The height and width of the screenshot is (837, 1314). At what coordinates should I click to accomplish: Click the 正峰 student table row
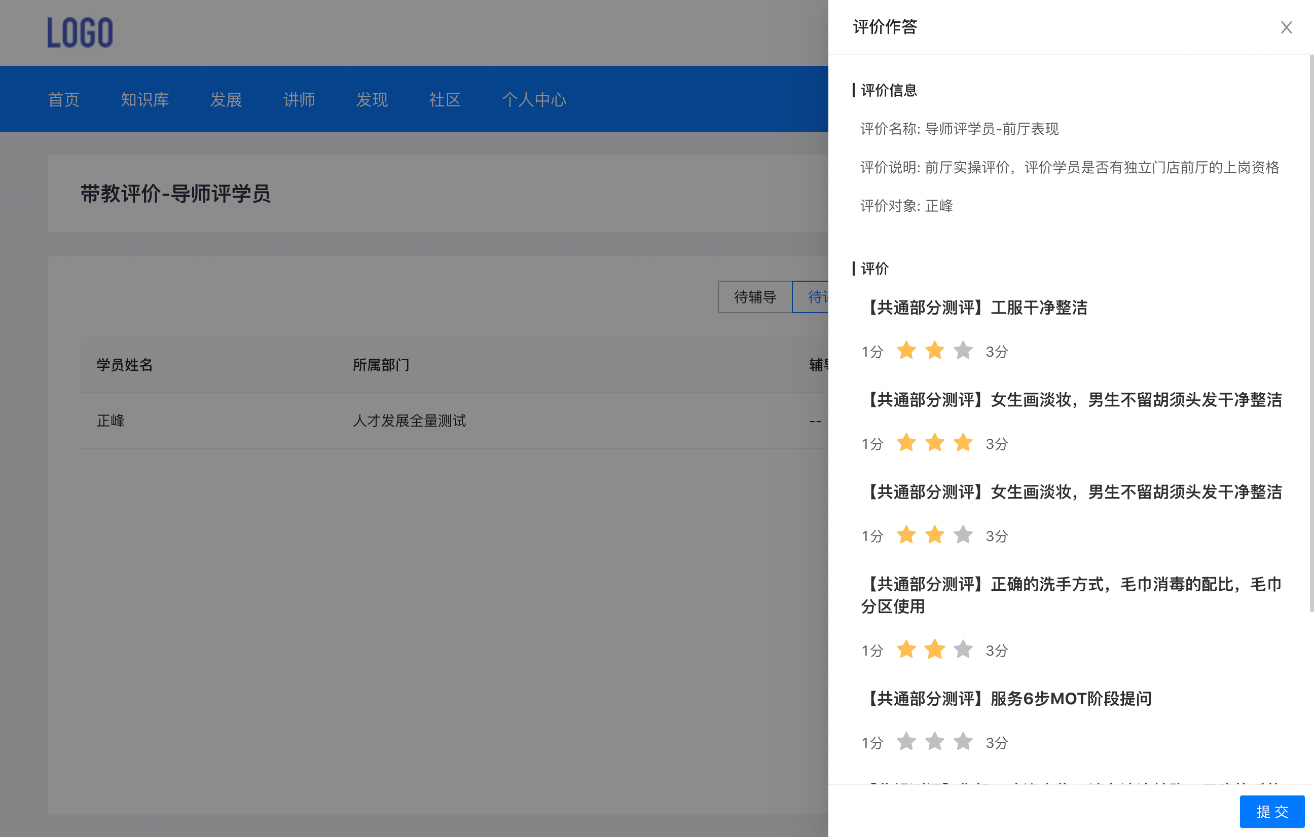(111, 421)
